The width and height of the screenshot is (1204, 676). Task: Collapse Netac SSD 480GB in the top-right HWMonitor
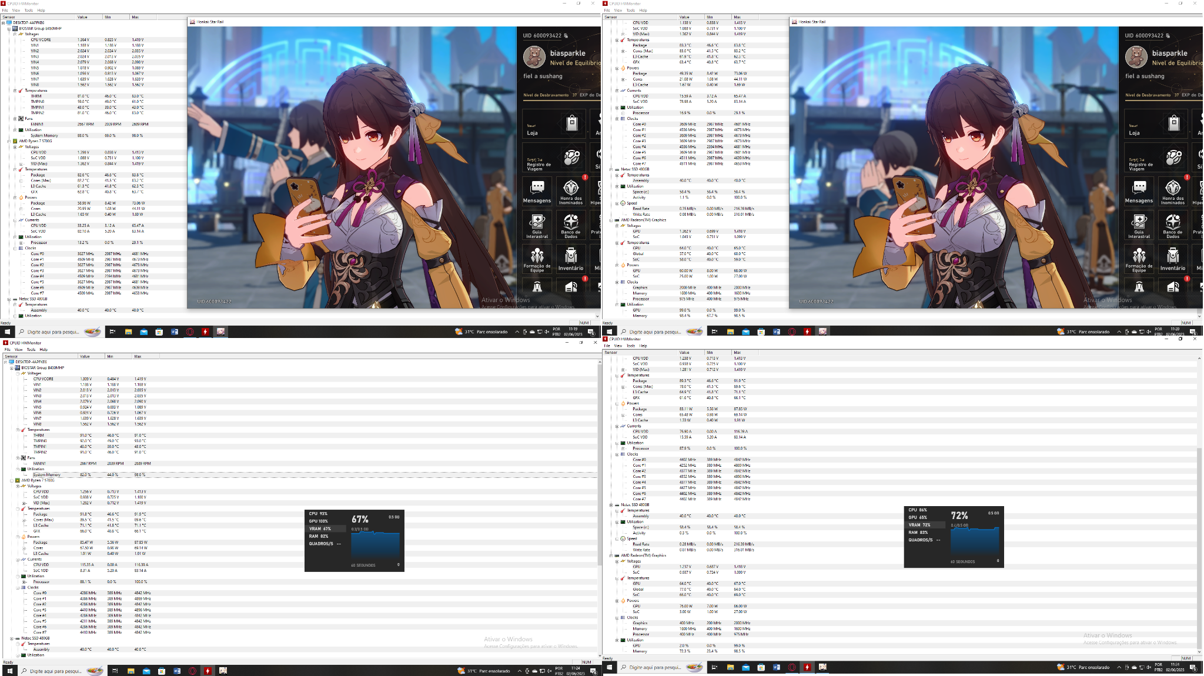pos(611,169)
